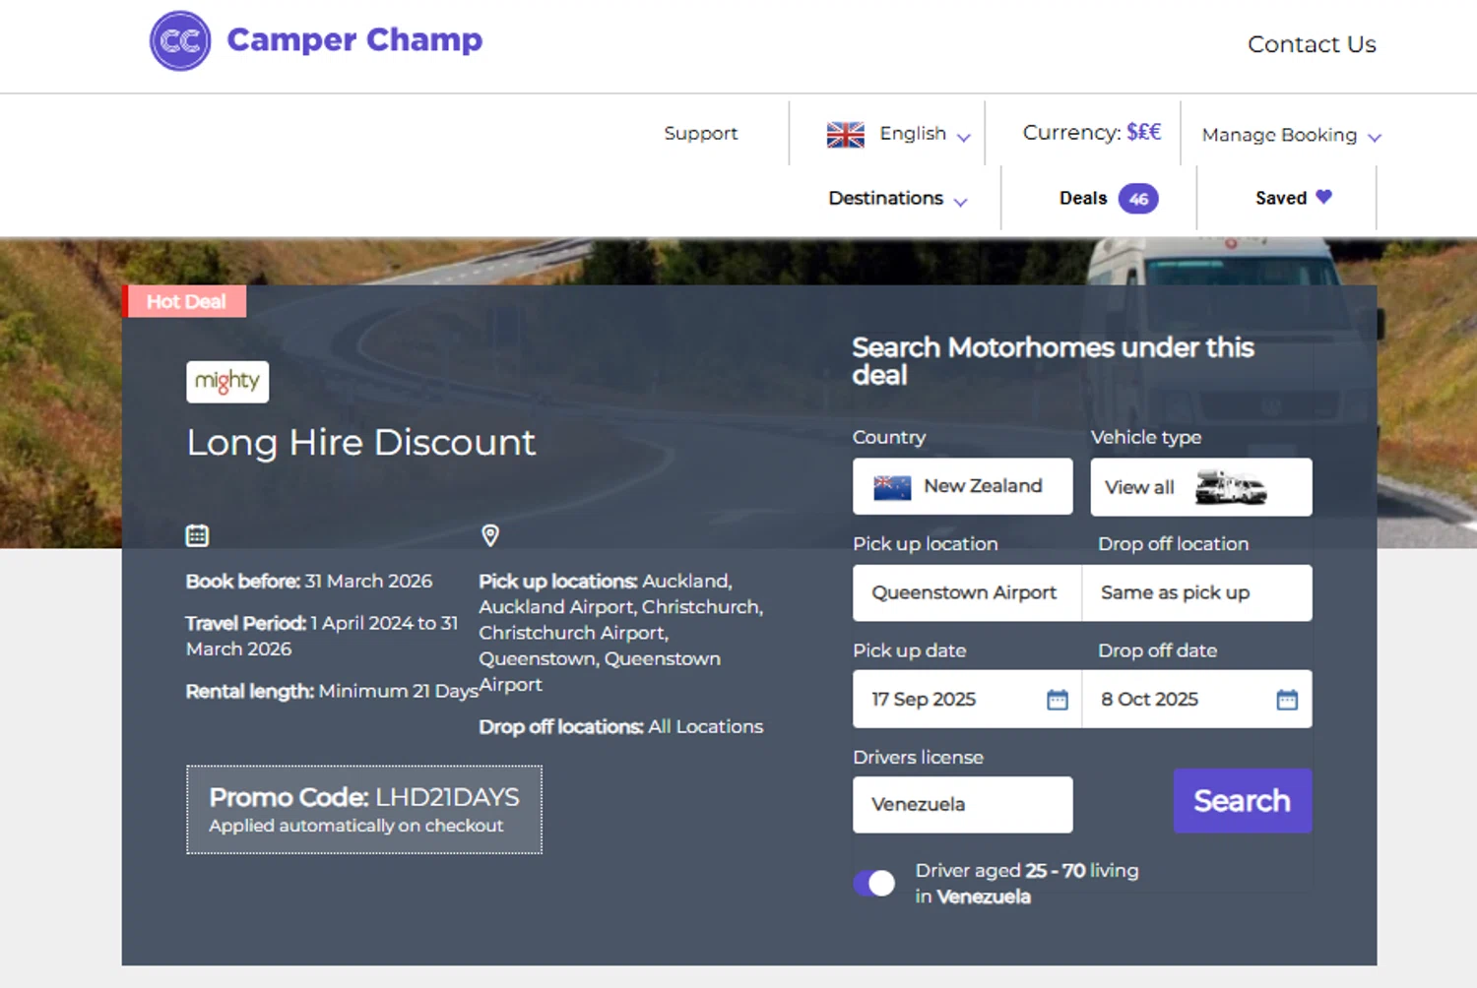Click the Drop off date field 8 Oct 2025
This screenshot has width=1477, height=988.
1197,699
